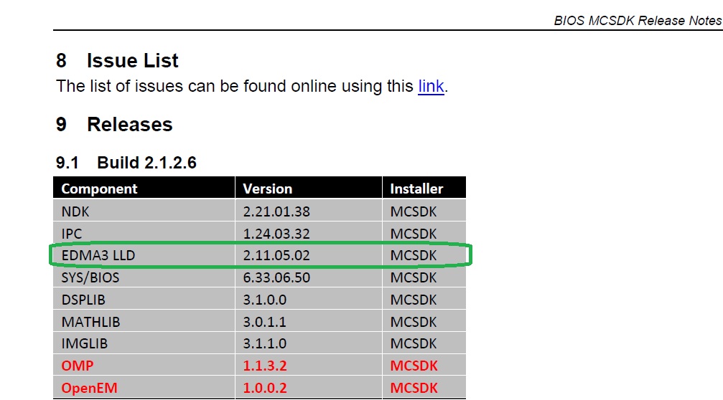
Task: Click the '8 Issue List' heading
Action: coord(117,60)
